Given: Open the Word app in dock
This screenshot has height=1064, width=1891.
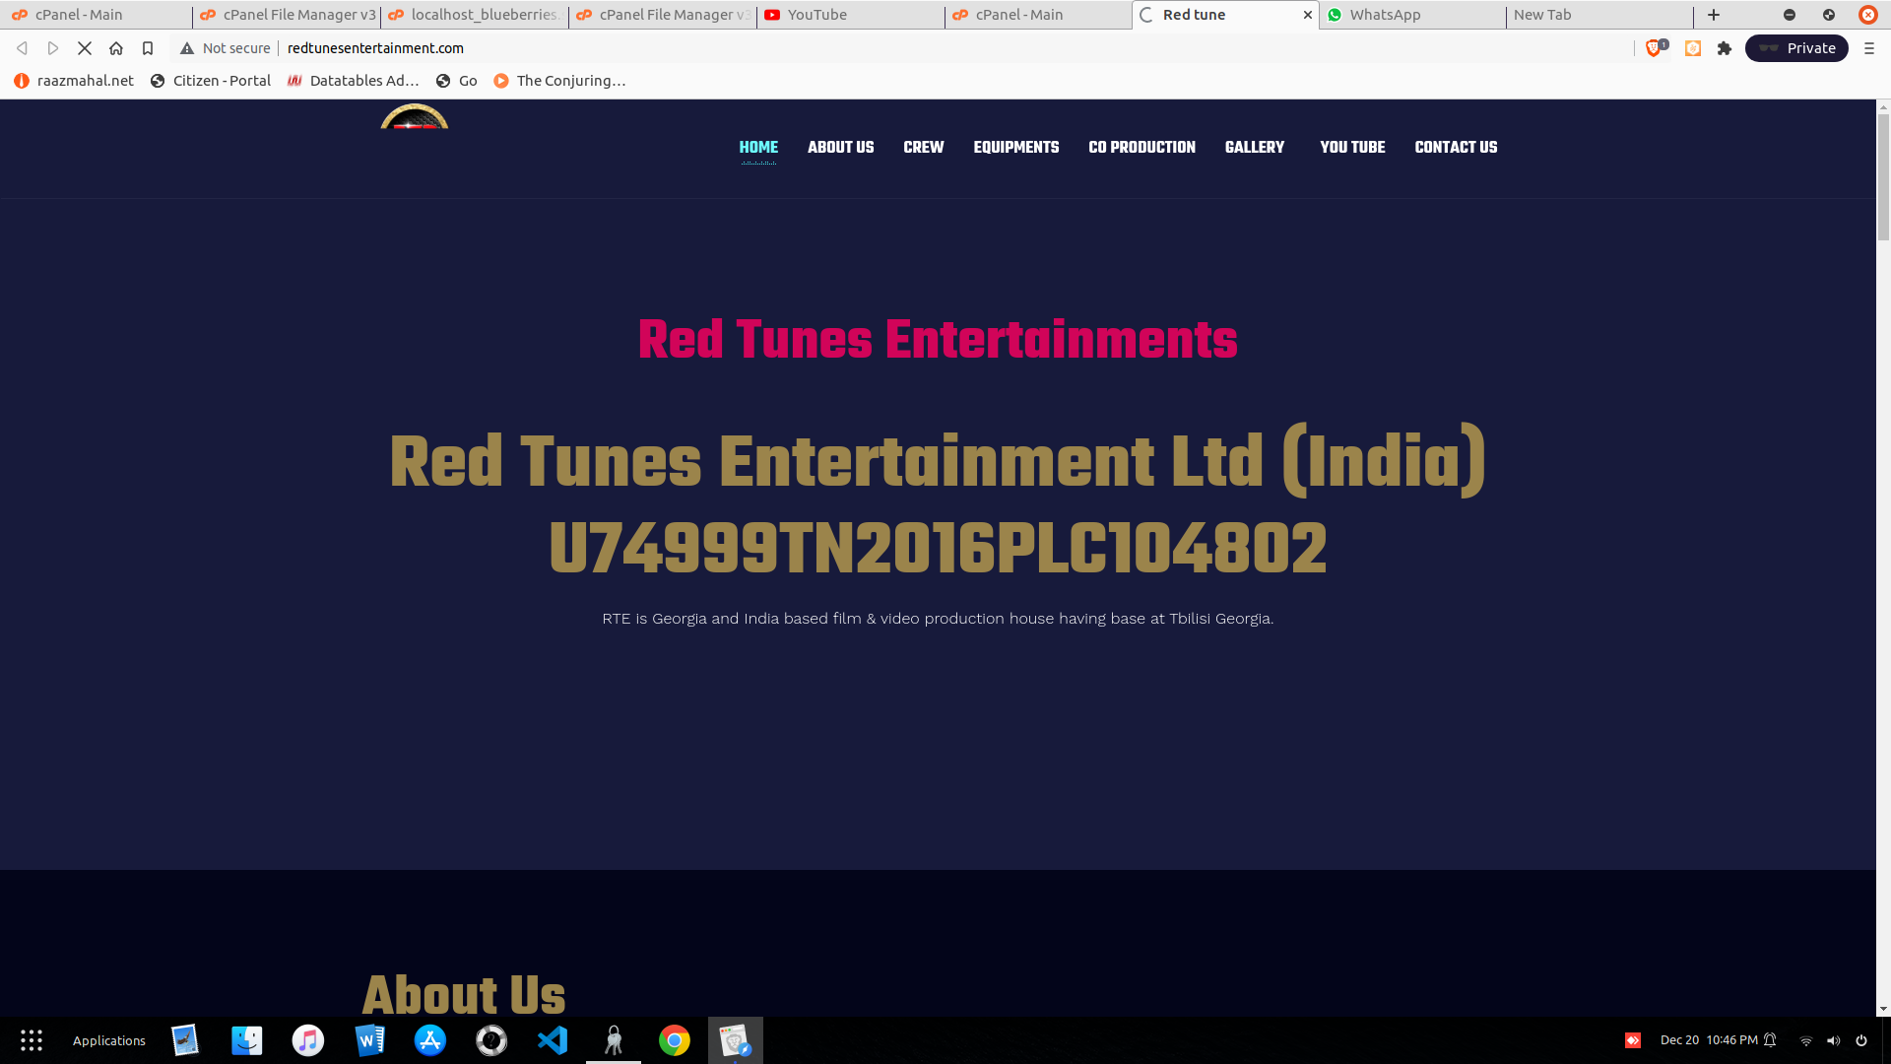Looking at the screenshot, I should point(369,1040).
